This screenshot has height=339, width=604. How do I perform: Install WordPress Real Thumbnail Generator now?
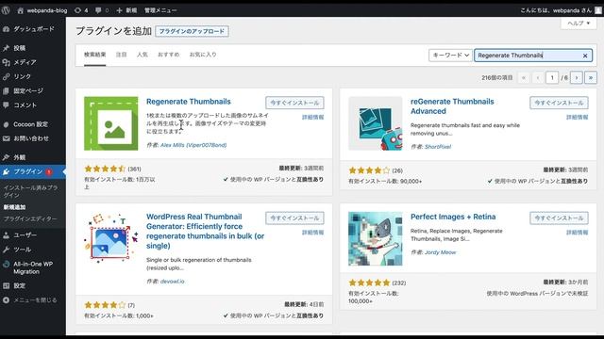[x=294, y=218]
